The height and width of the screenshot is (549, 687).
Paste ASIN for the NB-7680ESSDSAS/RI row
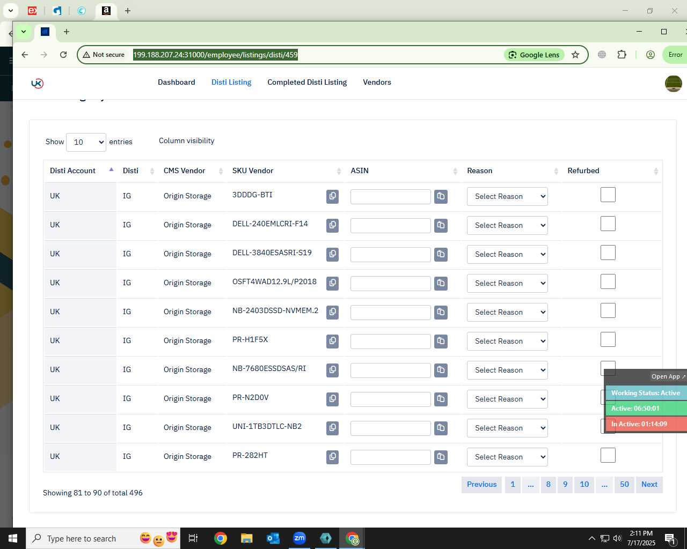[441, 370]
